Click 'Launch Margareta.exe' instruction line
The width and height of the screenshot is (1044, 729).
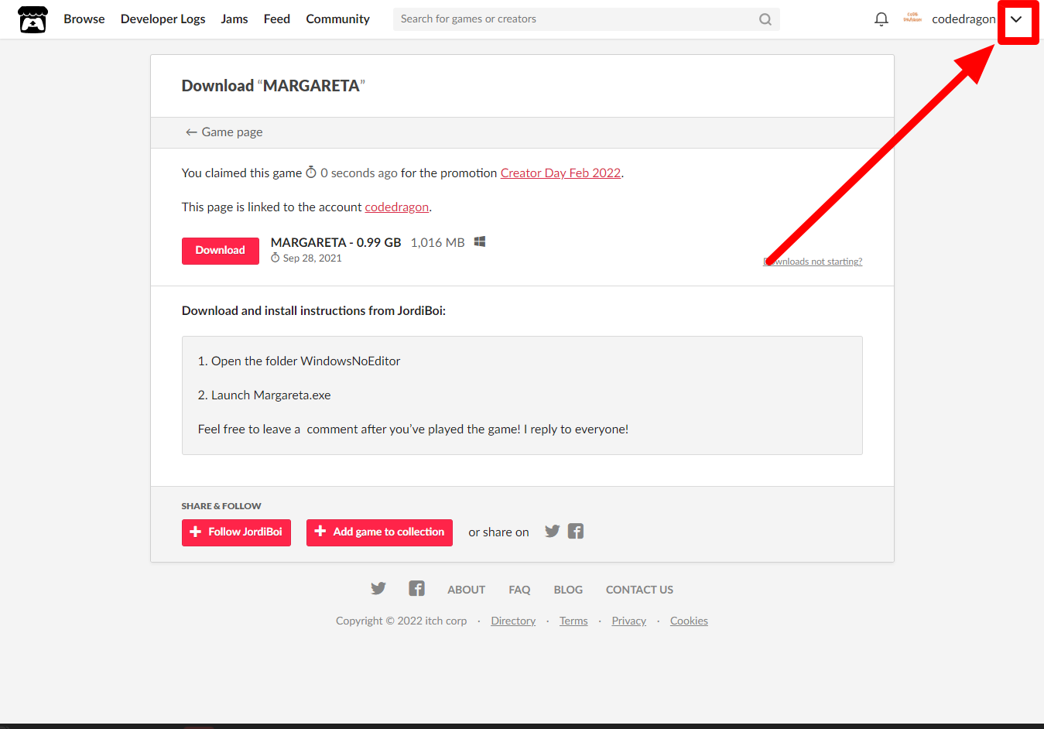(265, 395)
